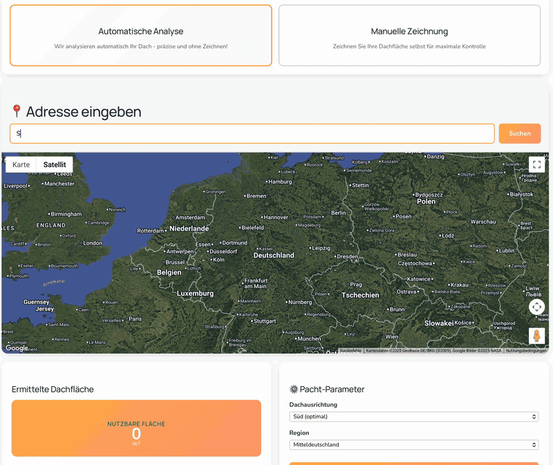The height and width of the screenshot is (465, 553).
Task: Toggle map fullscreen icon
Action: click(537, 164)
